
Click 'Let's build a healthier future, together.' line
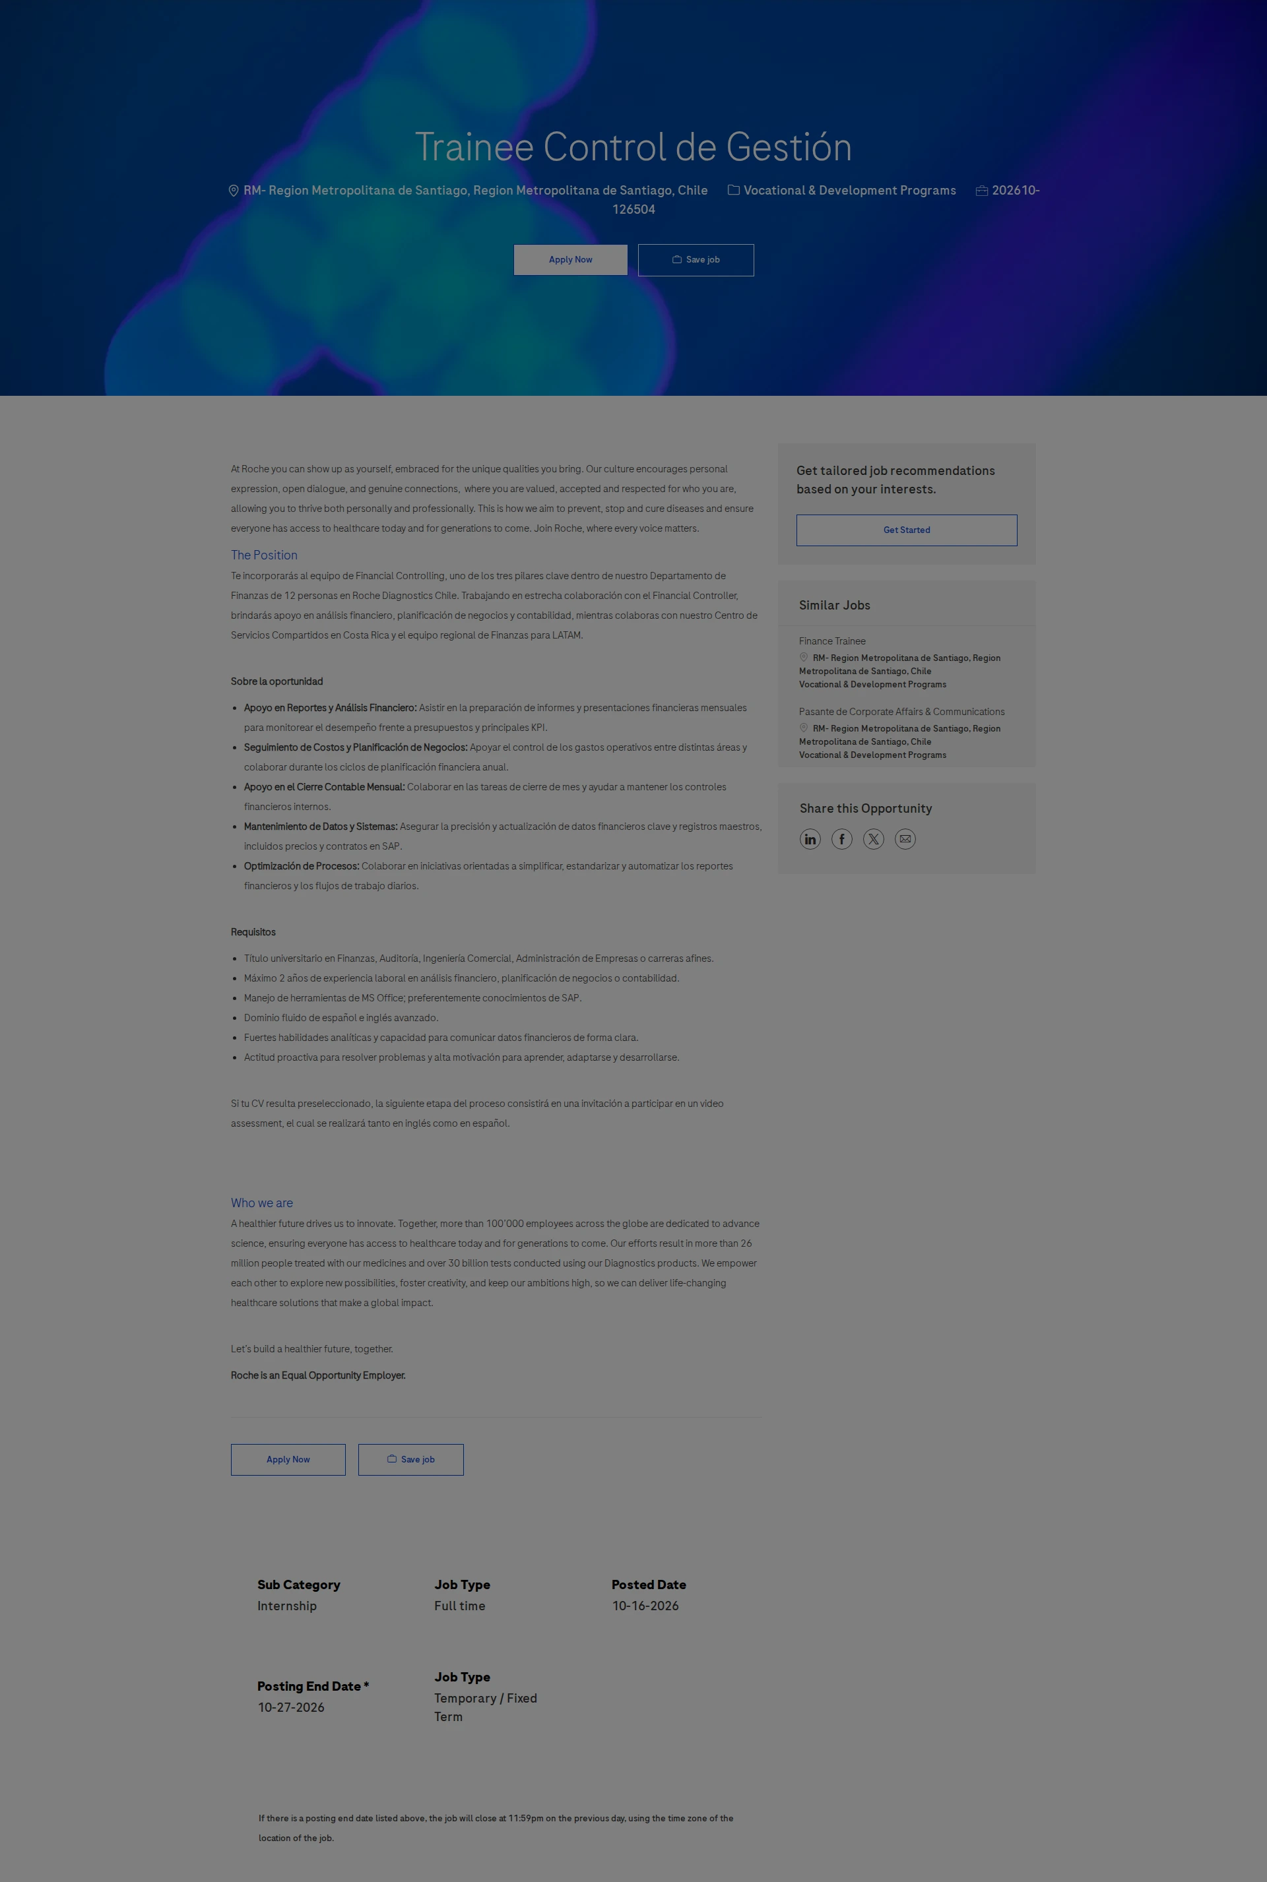(312, 1349)
